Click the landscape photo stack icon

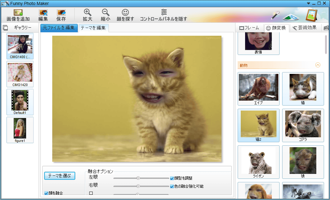[291, 17]
